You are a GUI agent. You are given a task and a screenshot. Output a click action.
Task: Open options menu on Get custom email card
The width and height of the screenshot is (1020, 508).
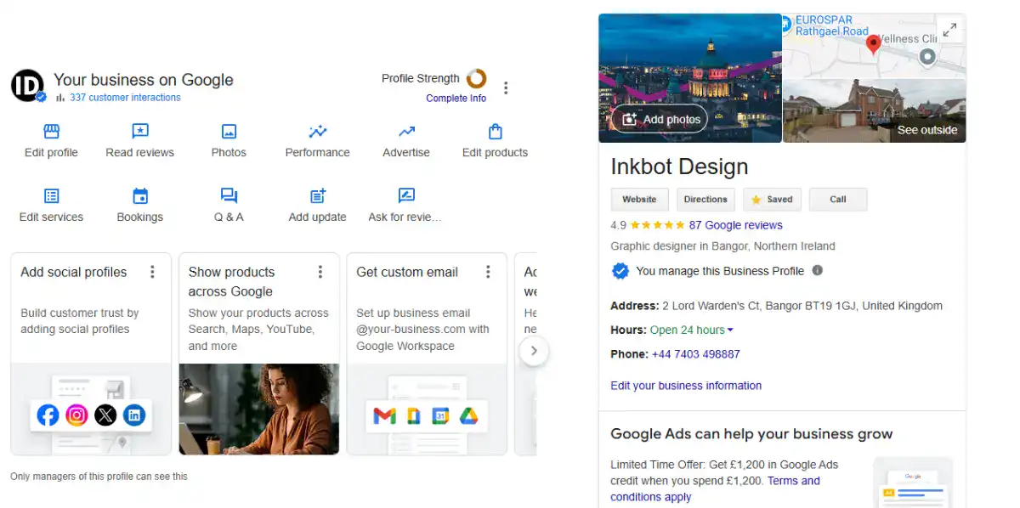point(488,272)
